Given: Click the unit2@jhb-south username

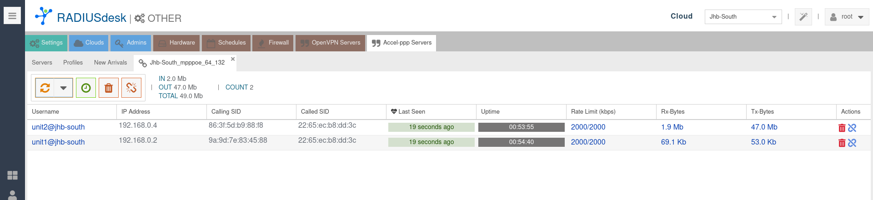Looking at the screenshot, I should (58, 127).
